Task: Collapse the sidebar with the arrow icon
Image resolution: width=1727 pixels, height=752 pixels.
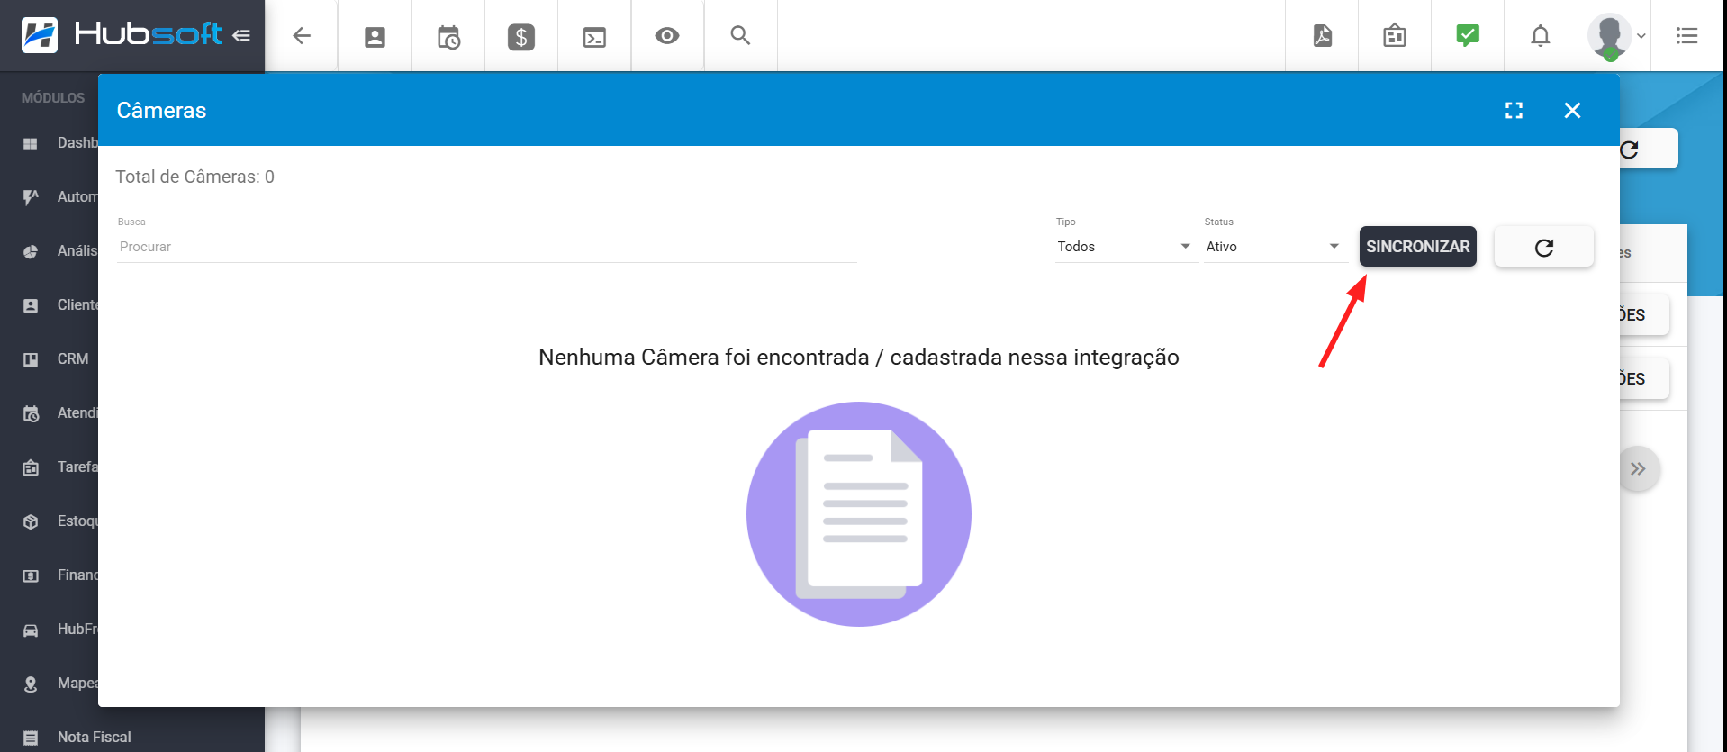Action: tap(241, 36)
